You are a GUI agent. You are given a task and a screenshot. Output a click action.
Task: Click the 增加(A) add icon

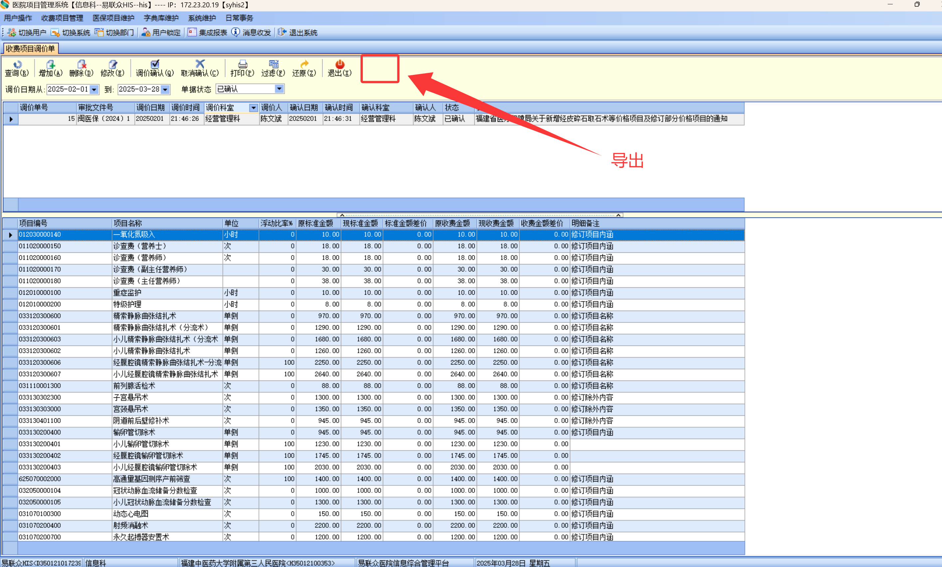(51, 64)
